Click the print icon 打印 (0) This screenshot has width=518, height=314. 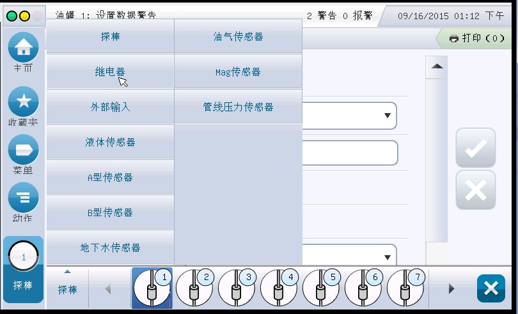click(476, 38)
